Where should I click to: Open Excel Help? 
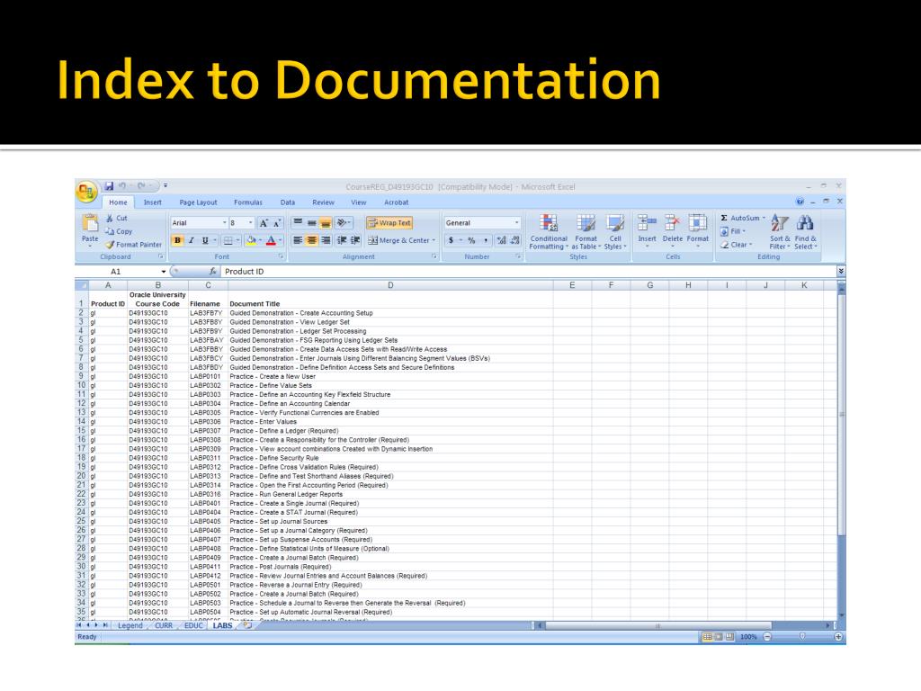pyautogui.click(x=800, y=202)
